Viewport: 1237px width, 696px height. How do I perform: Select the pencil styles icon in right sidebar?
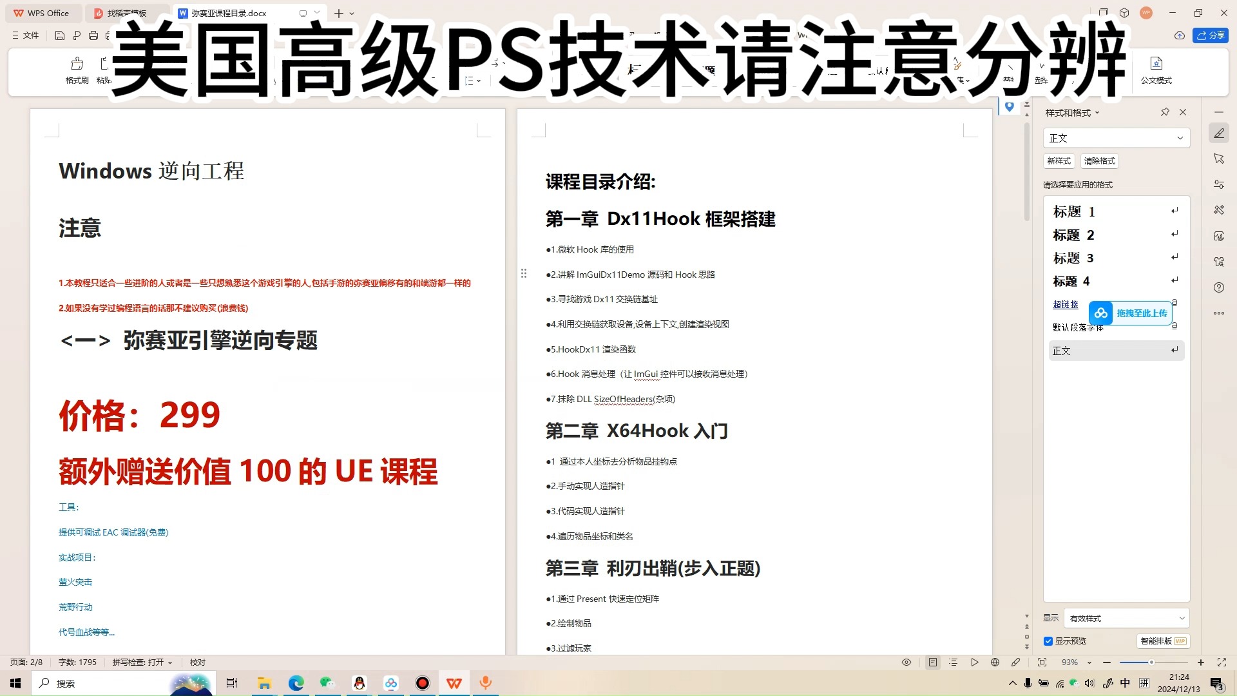(x=1219, y=133)
